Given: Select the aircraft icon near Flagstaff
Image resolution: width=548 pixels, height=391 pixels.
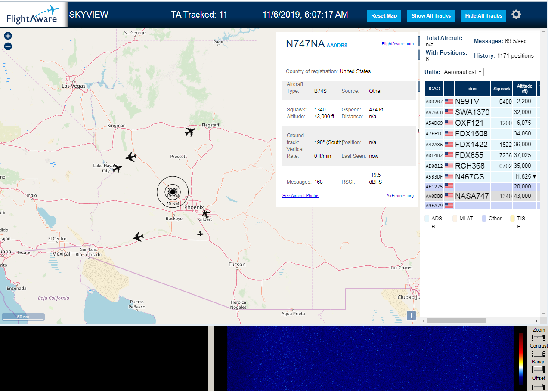Looking at the screenshot, I should [189, 132].
